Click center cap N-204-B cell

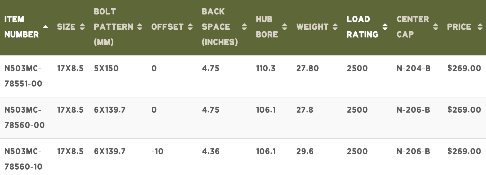[414, 68]
